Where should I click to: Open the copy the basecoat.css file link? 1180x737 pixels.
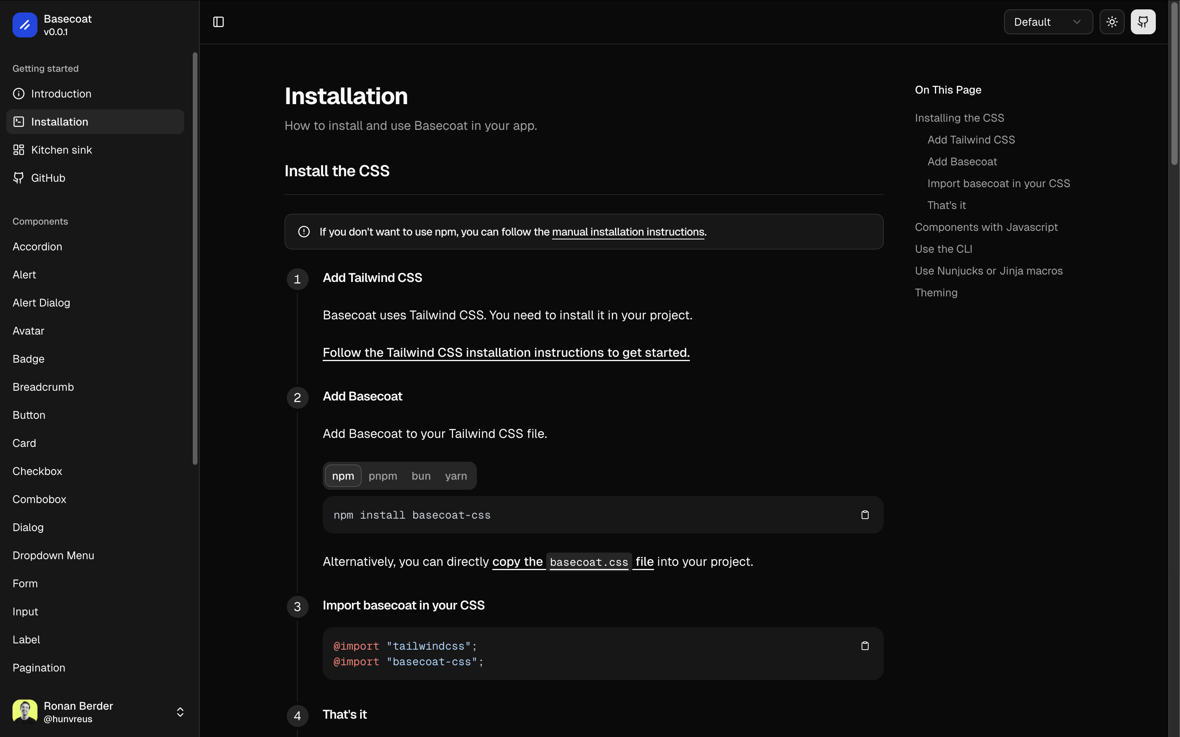point(573,562)
